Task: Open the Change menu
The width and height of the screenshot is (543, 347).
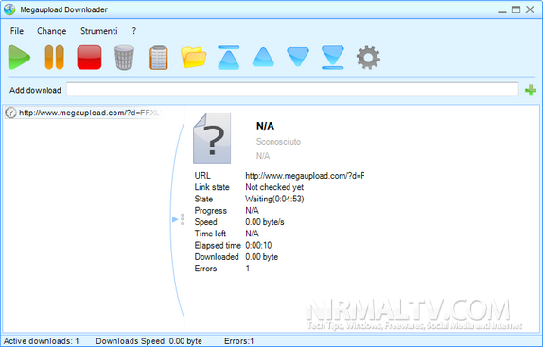Action: (52, 31)
